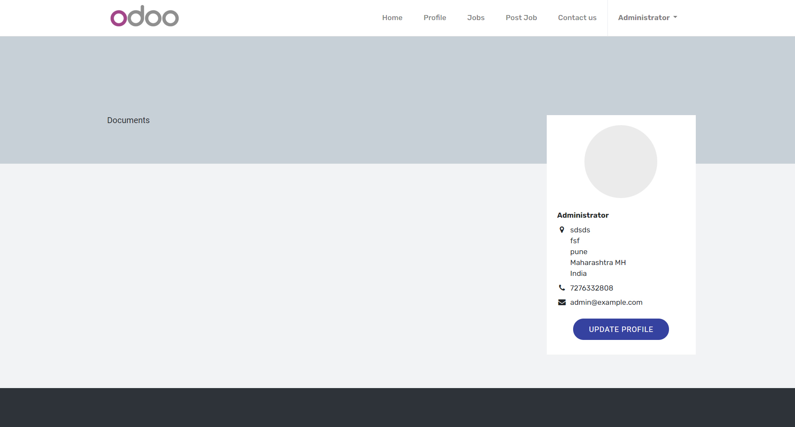Image resolution: width=795 pixels, height=427 pixels.
Task: Click the circular profile avatar placeholder
Action: (x=620, y=162)
